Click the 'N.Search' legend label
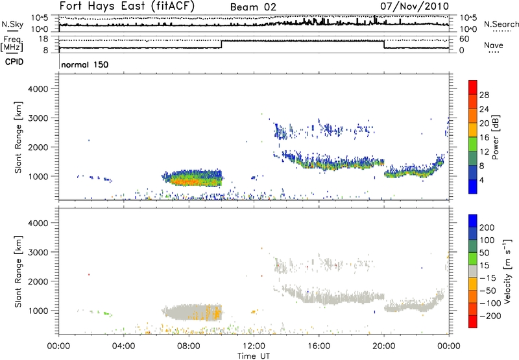The image size is (519, 360). coord(501,24)
